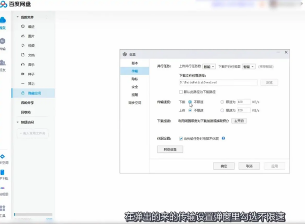Open the 文档 documents category
This screenshot has height=224, width=305.
31,55
